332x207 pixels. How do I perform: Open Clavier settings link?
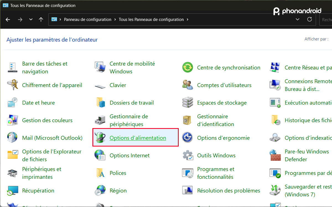tap(118, 85)
